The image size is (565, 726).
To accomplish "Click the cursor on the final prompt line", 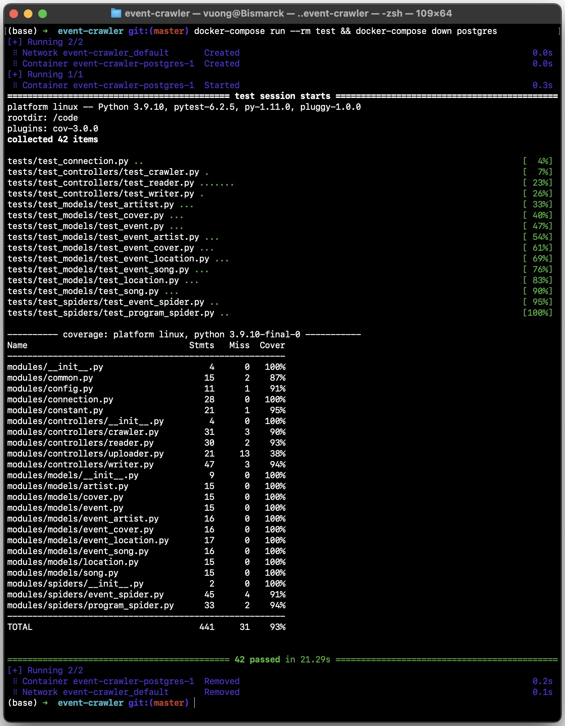I will click(194, 703).
